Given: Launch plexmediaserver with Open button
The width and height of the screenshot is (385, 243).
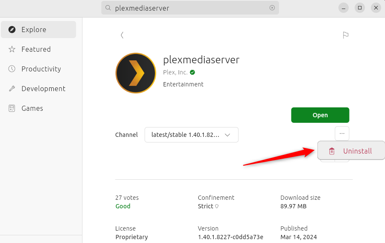Looking at the screenshot, I should coord(320,115).
